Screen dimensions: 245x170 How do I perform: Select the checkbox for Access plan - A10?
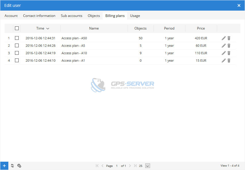click(17, 53)
